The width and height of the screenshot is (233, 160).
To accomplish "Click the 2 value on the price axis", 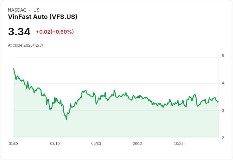I will 223,138.
